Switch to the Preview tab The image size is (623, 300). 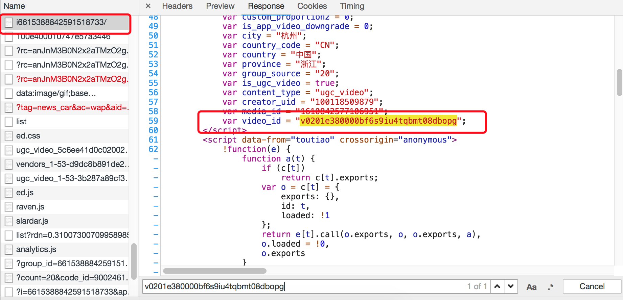click(220, 6)
